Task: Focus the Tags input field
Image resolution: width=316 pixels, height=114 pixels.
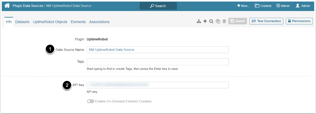Action: coord(158,62)
